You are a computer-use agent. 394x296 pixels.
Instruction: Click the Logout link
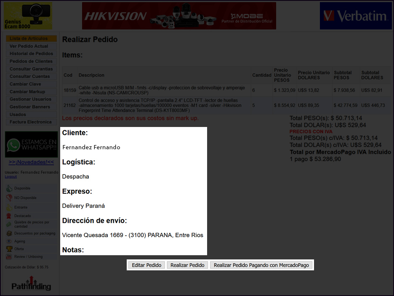(11, 177)
